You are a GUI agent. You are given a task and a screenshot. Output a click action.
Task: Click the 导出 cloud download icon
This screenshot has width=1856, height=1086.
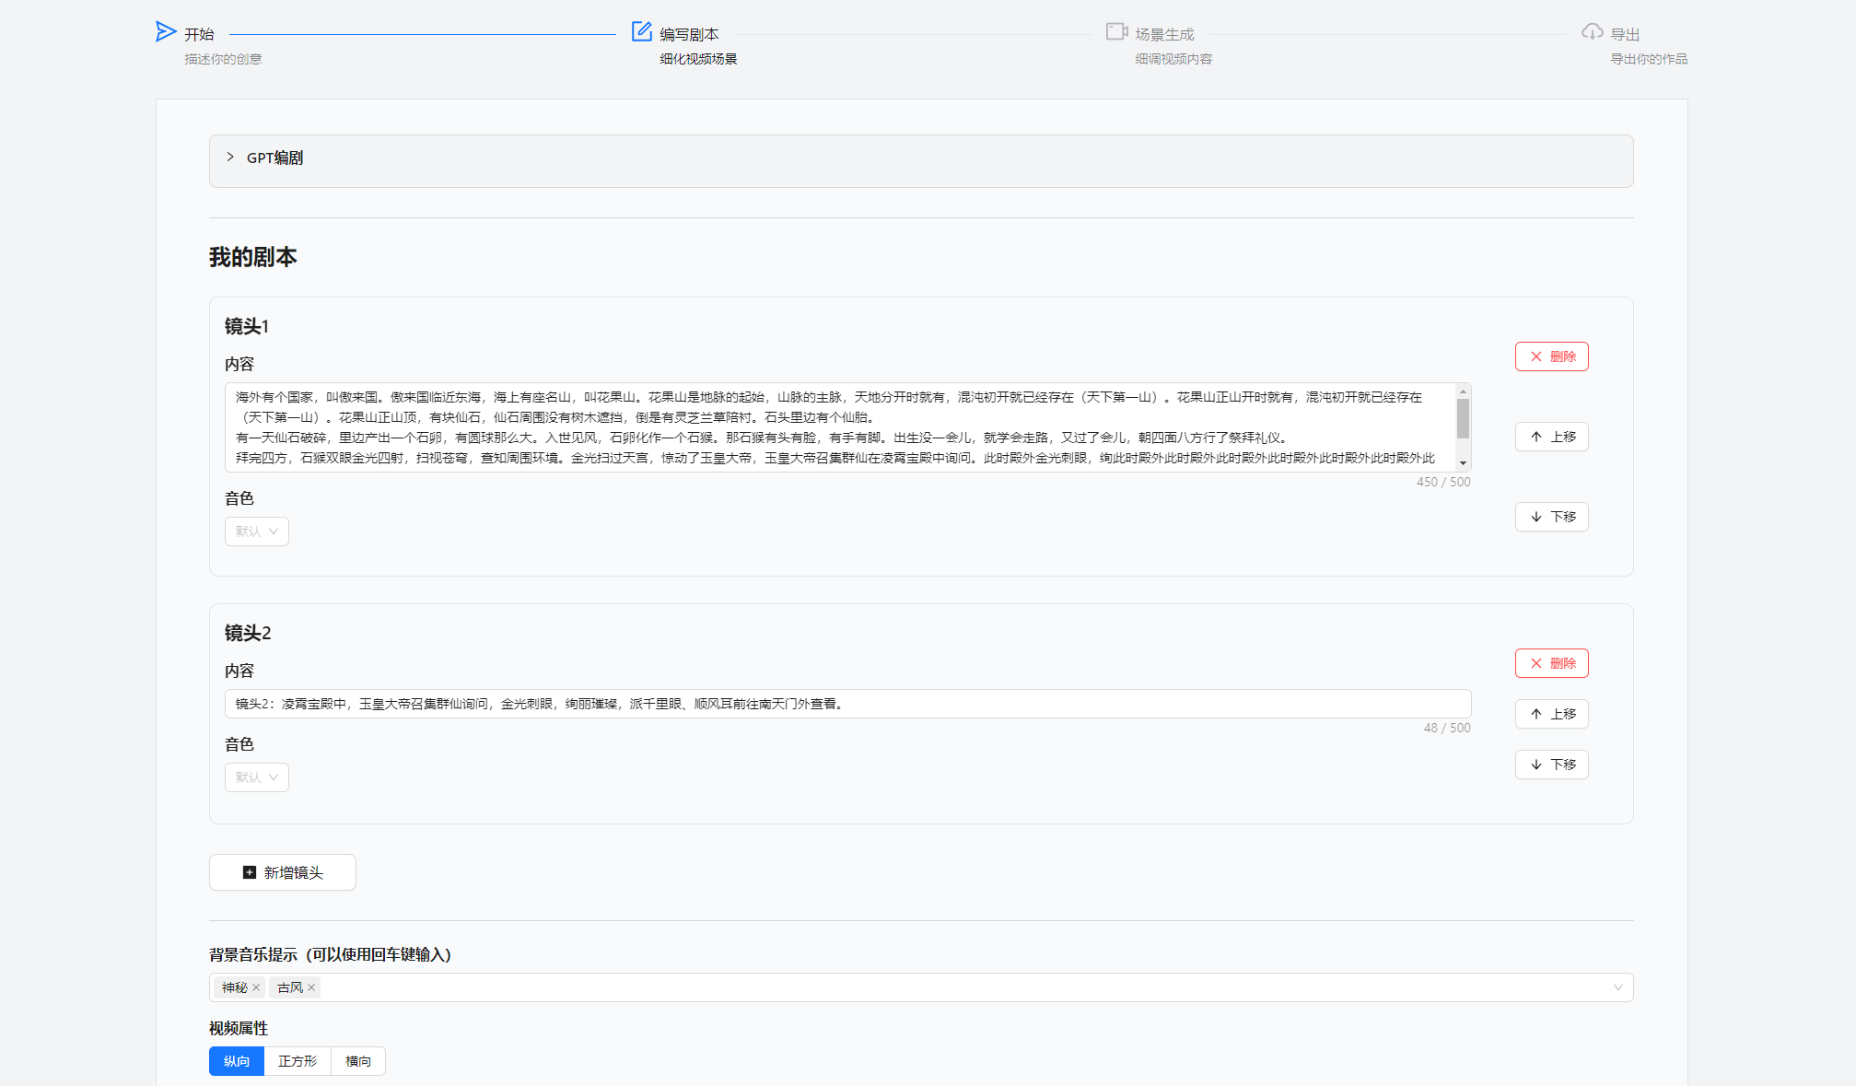pos(1592,32)
